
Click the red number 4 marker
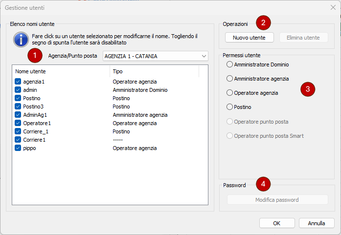click(x=264, y=184)
